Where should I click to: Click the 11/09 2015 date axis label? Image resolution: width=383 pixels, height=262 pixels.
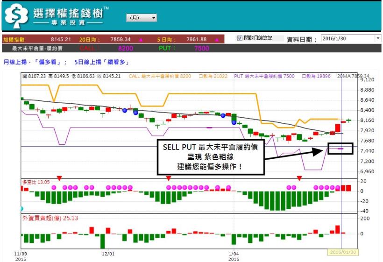[x=21, y=256]
